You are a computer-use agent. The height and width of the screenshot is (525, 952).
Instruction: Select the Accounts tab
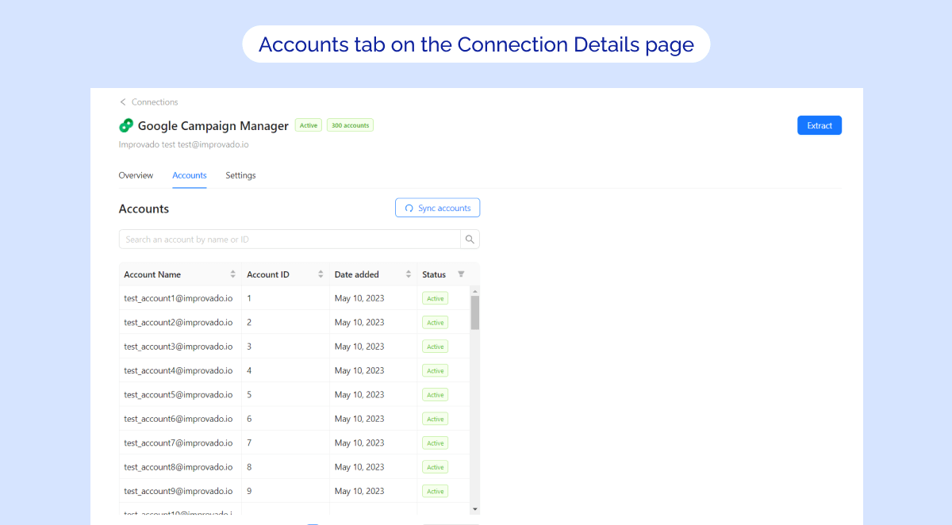pyautogui.click(x=190, y=175)
